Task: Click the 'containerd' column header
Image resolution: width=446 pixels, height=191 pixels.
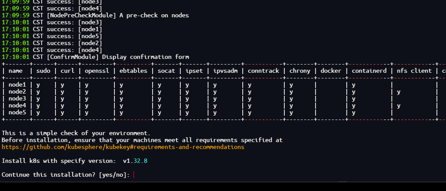Action: click(x=369, y=71)
